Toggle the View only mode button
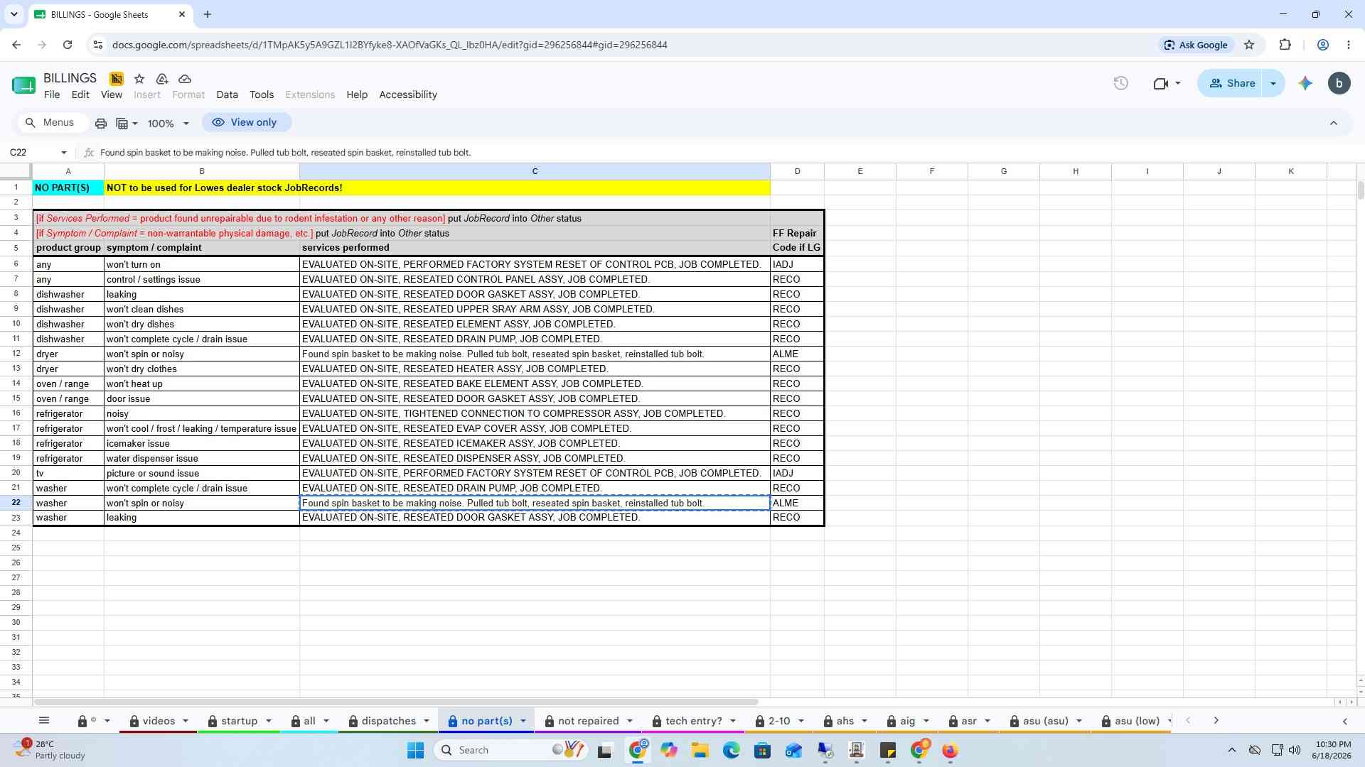The width and height of the screenshot is (1365, 767). tap(245, 122)
